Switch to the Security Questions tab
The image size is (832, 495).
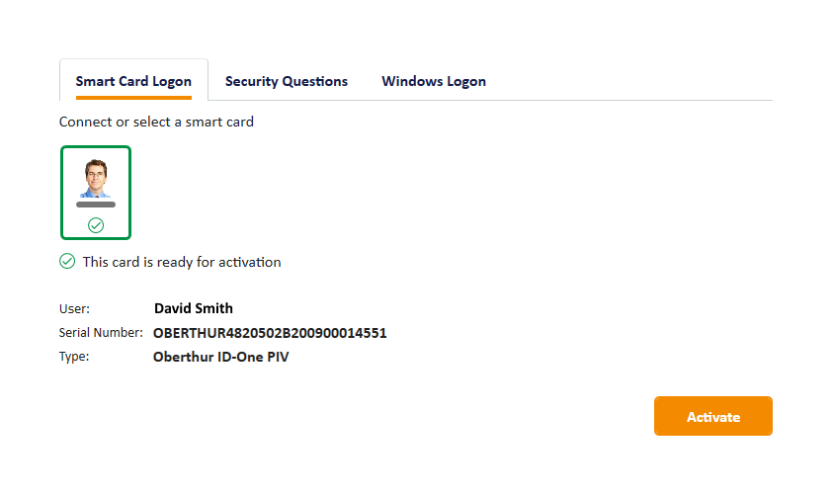[x=287, y=81]
